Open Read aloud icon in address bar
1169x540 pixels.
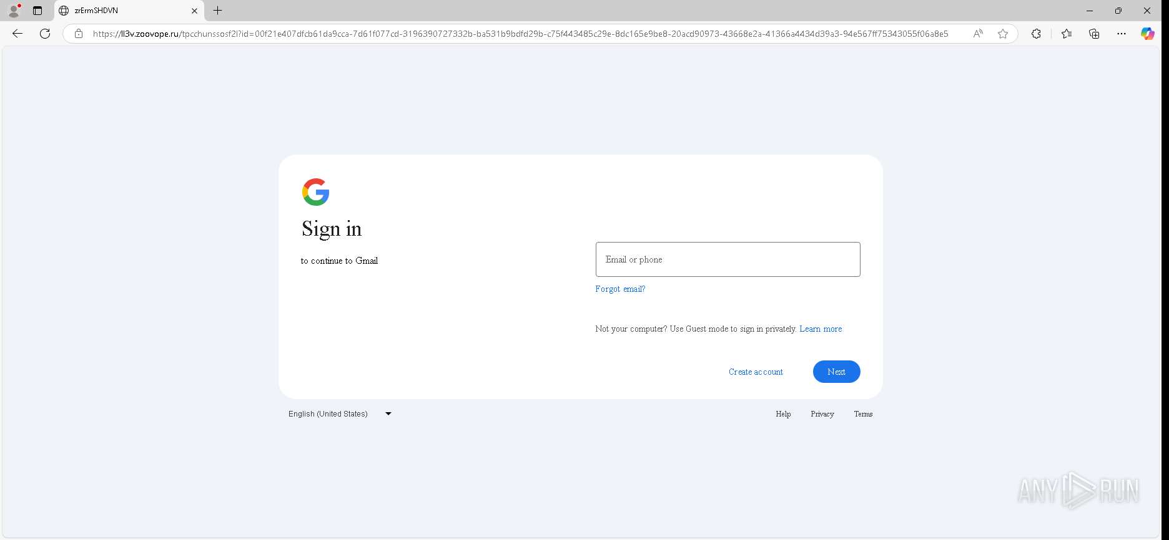pos(978,34)
